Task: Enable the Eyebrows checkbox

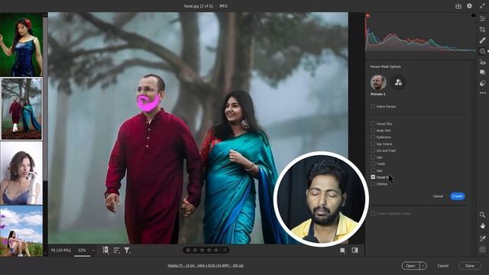Action: (x=373, y=137)
